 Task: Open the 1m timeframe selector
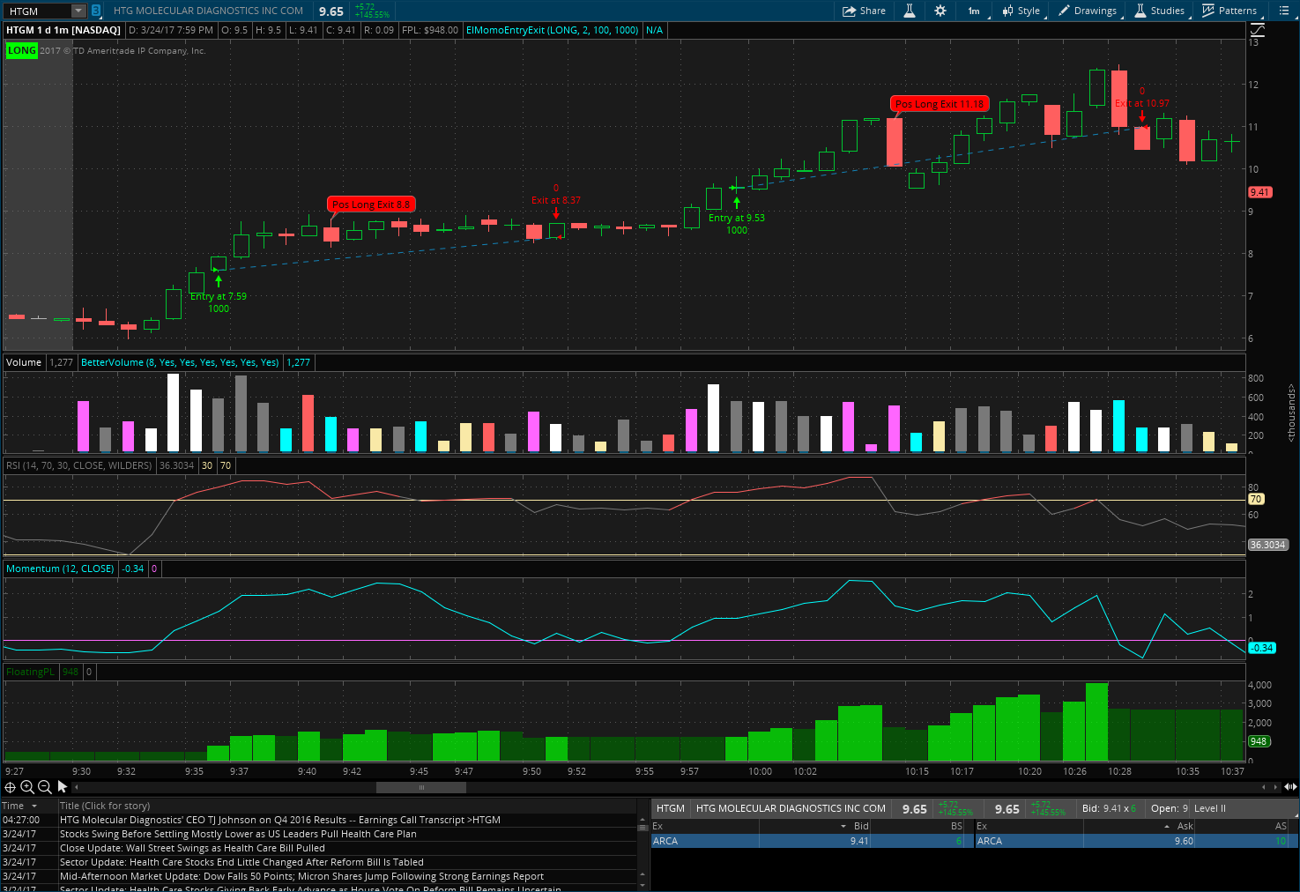click(976, 11)
